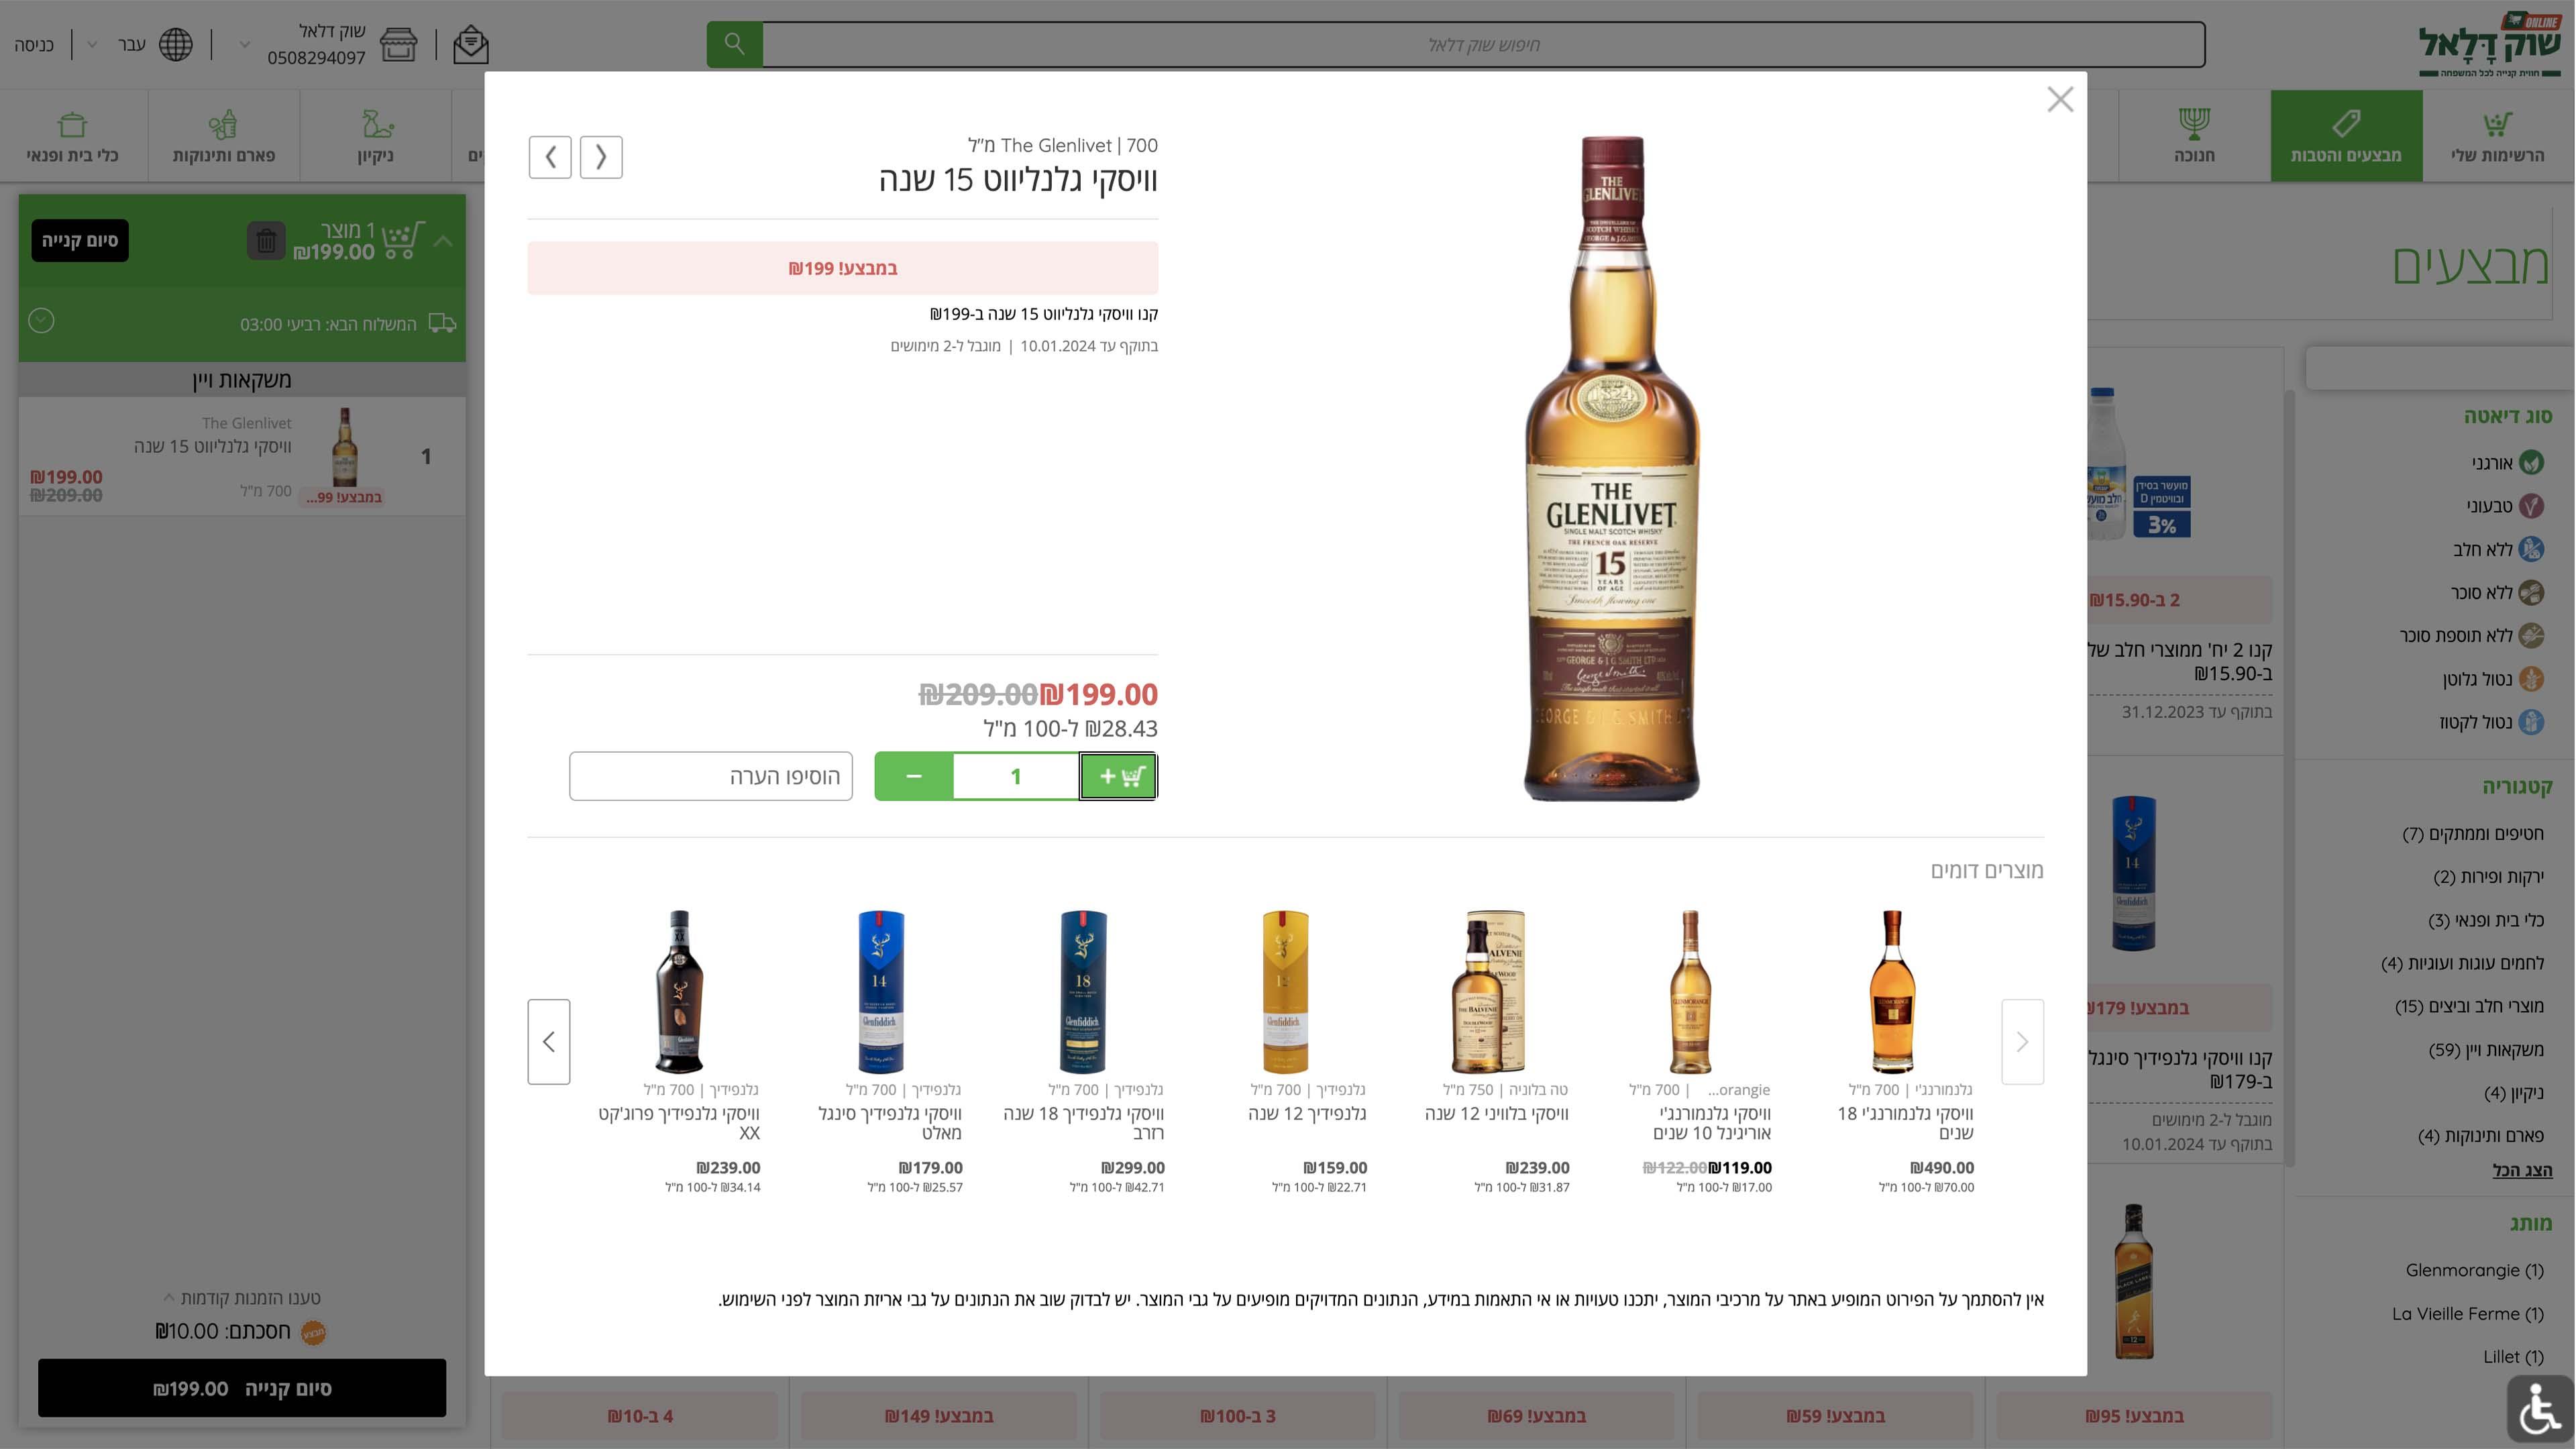This screenshot has width=2576, height=1449.
Task: Click the shopping cart icon in cart header
Action: coord(403,240)
